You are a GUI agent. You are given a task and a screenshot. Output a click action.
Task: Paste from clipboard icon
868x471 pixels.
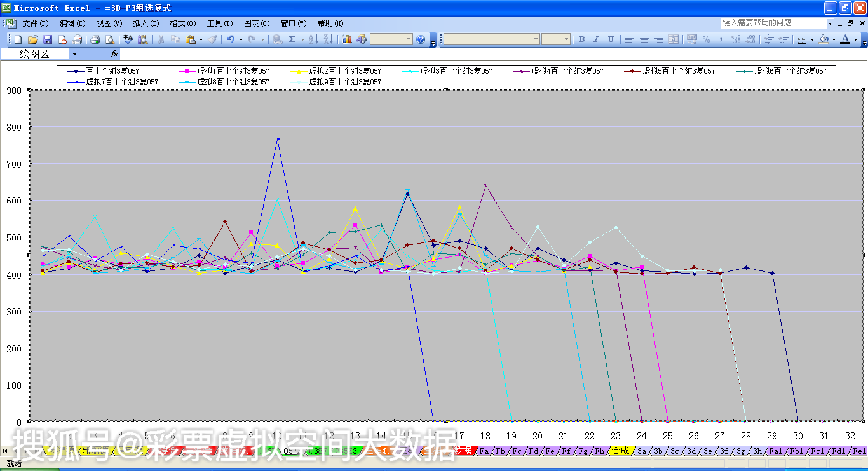[x=190, y=39]
